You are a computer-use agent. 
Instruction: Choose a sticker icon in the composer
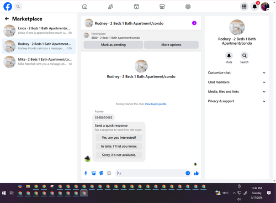click(x=102, y=173)
